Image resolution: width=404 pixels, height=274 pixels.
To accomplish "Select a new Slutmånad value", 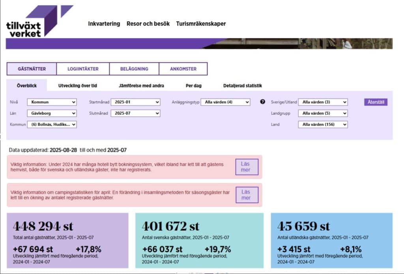I will click(135, 113).
